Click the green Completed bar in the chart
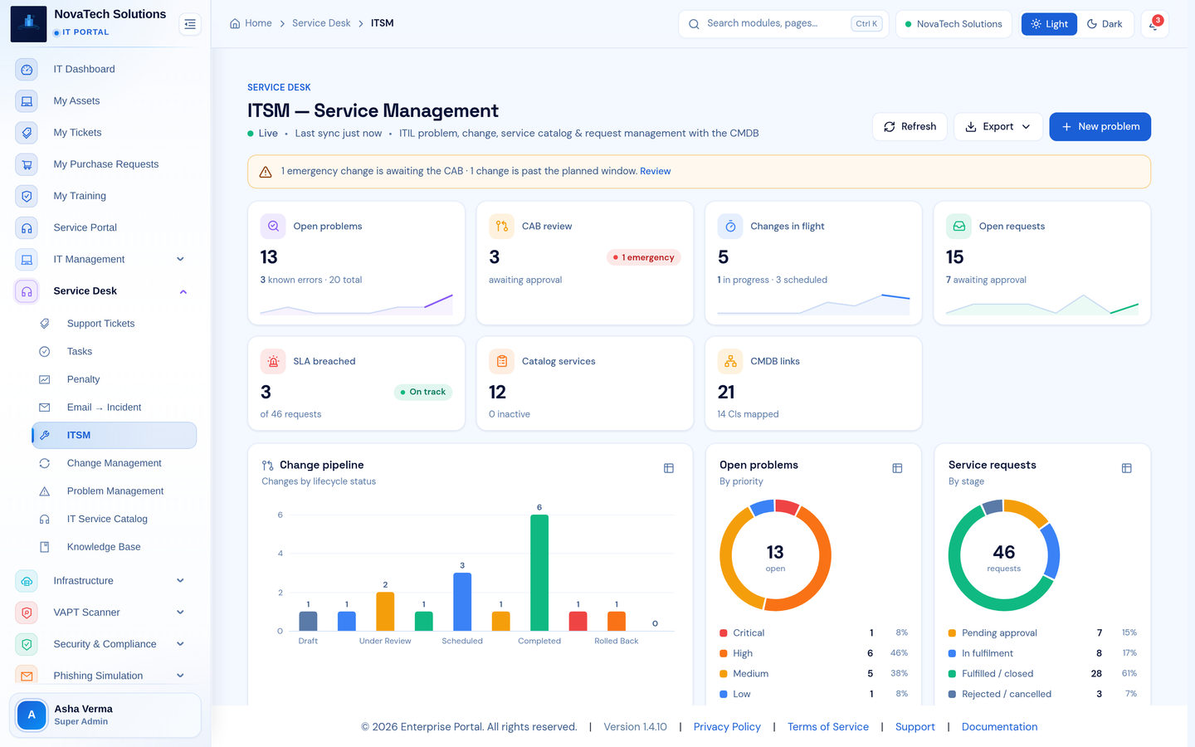The height and width of the screenshot is (747, 1195). 539,573
